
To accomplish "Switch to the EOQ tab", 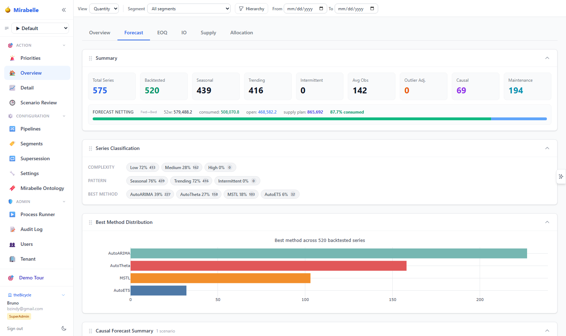I will pos(162,33).
